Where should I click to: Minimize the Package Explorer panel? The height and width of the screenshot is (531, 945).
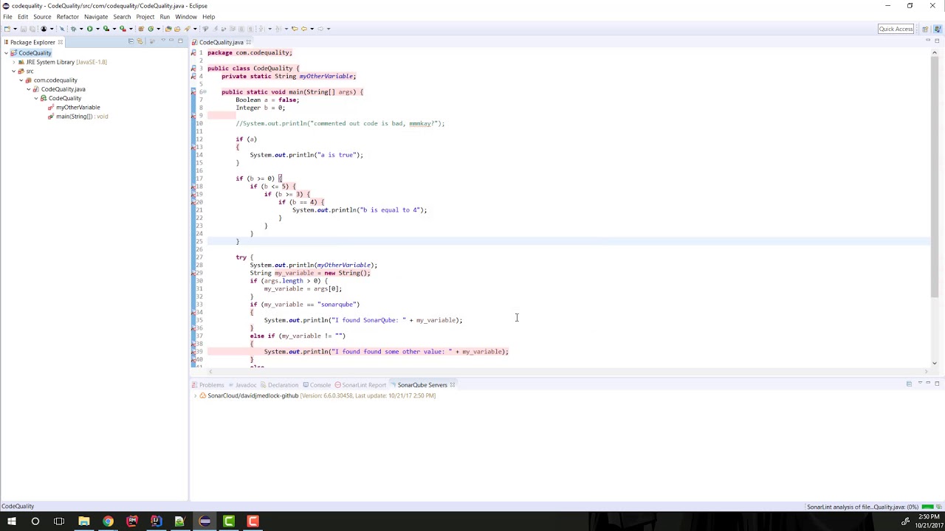pos(171,41)
